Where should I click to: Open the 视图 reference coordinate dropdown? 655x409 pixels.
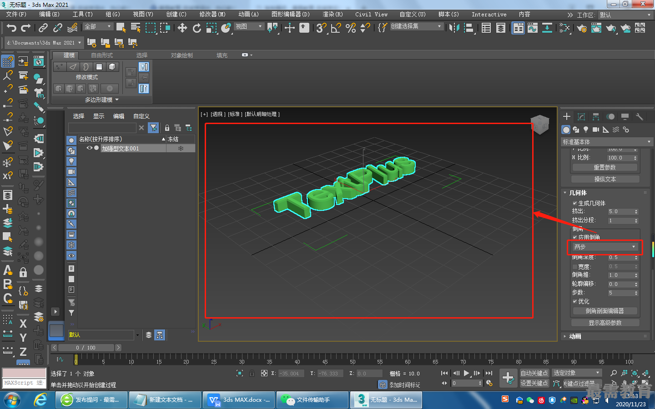click(x=249, y=26)
